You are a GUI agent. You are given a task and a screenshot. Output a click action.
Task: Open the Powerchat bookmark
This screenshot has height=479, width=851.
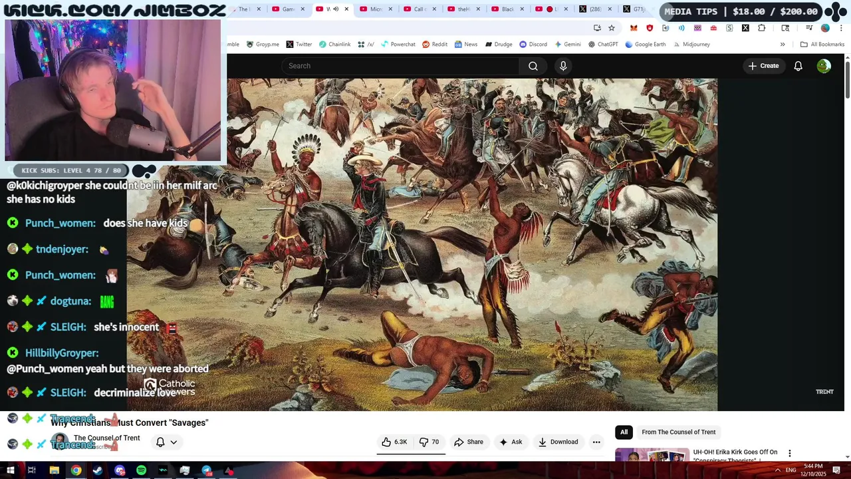398,45
